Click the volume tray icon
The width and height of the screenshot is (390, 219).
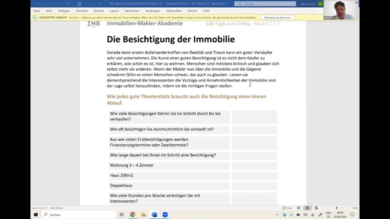tap(305, 215)
